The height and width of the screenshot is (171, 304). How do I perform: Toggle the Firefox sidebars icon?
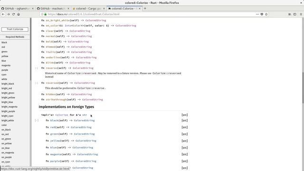pos(295,14)
